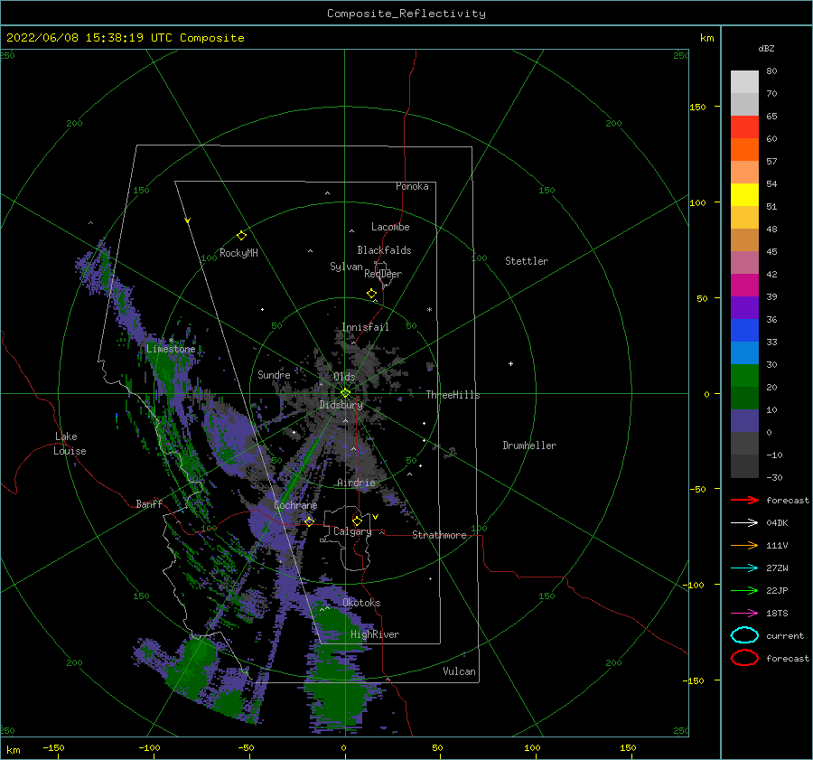Click the white 04DK arrow legend icon
813x760 pixels.
pos(744,522)
